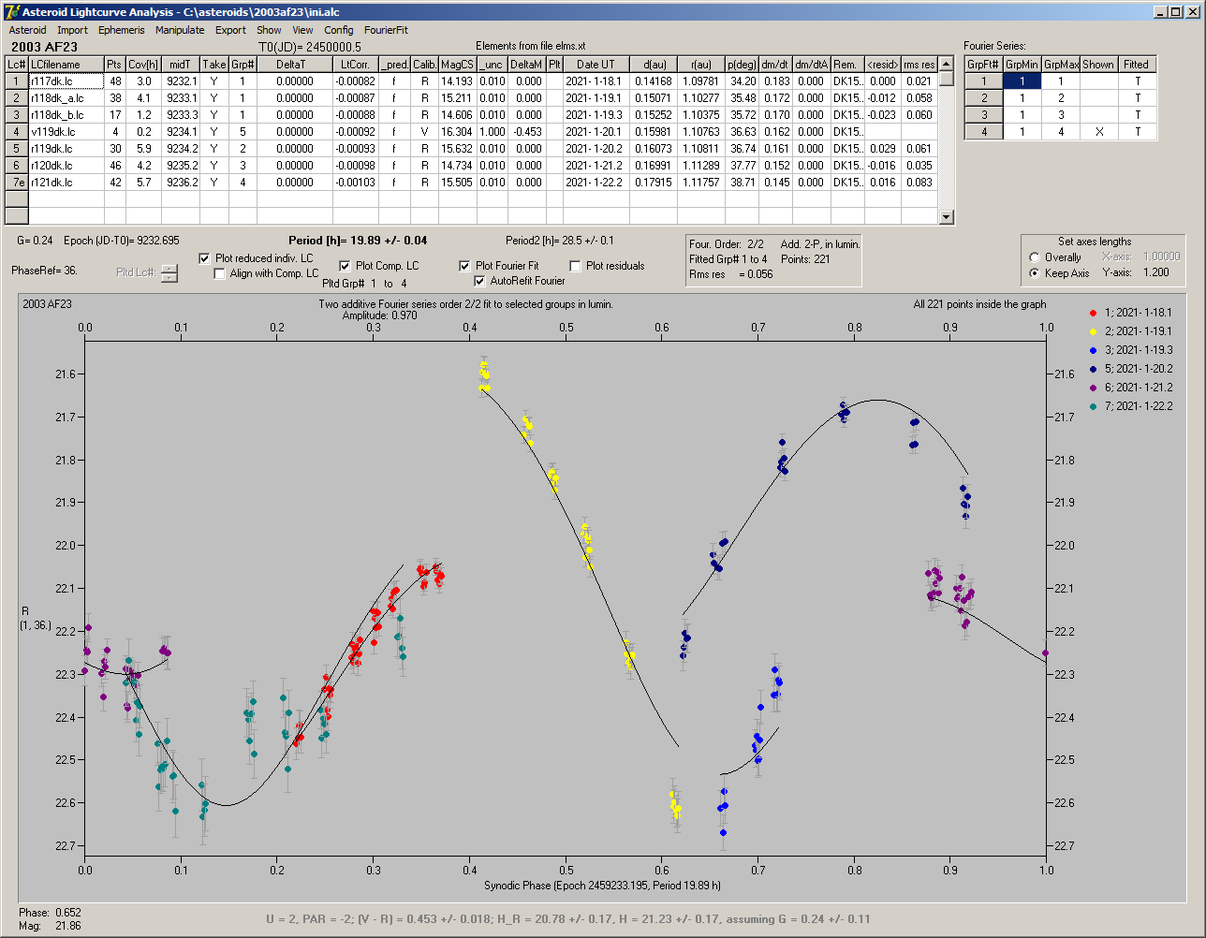
Task: Select the Overally axes radio button
Action: coord(1034,257)
